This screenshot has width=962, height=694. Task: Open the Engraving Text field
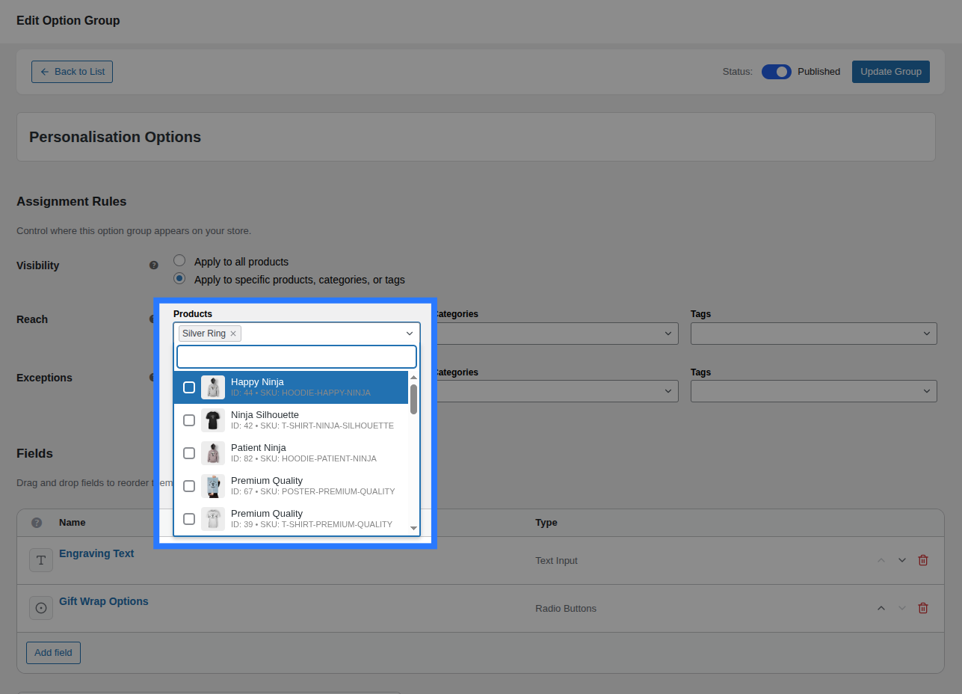pyautogui.click(x=96, y=553)
